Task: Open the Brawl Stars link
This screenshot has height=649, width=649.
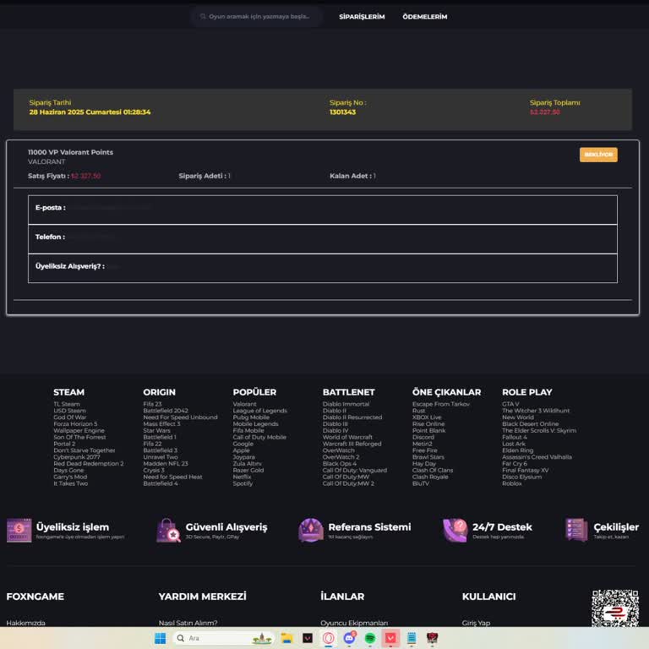Action: click(x=428, y=457)
